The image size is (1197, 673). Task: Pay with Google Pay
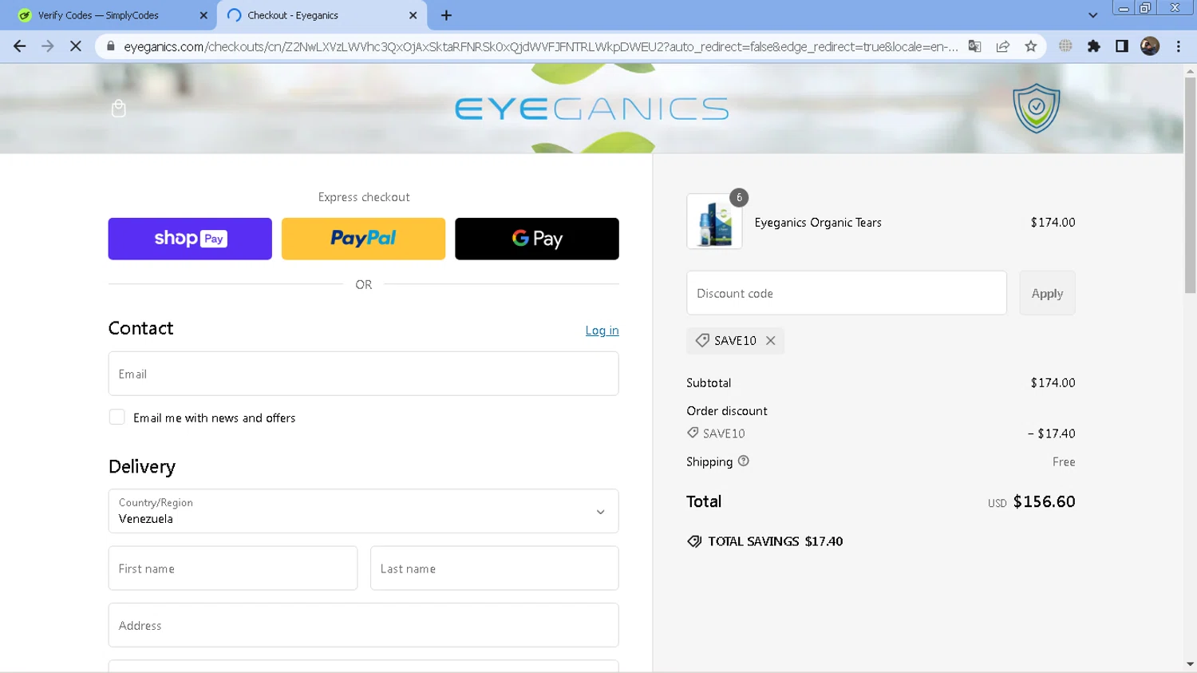(x=537, y=239)
